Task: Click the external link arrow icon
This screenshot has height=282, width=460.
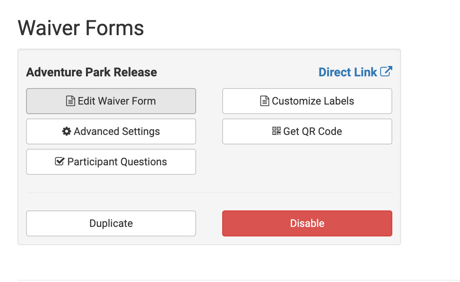Action: (x=386, y=72)
